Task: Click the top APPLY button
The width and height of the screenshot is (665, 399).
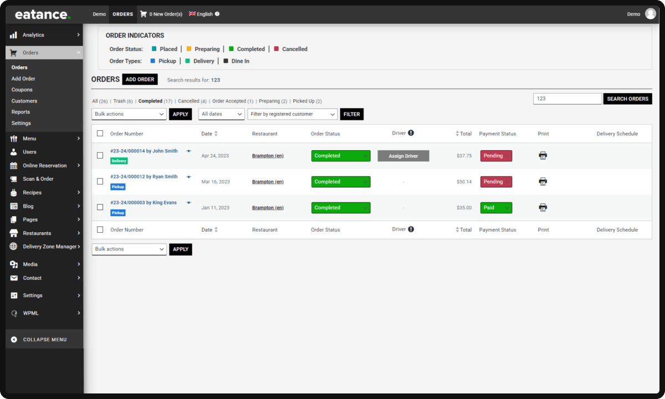Action: 181,114
